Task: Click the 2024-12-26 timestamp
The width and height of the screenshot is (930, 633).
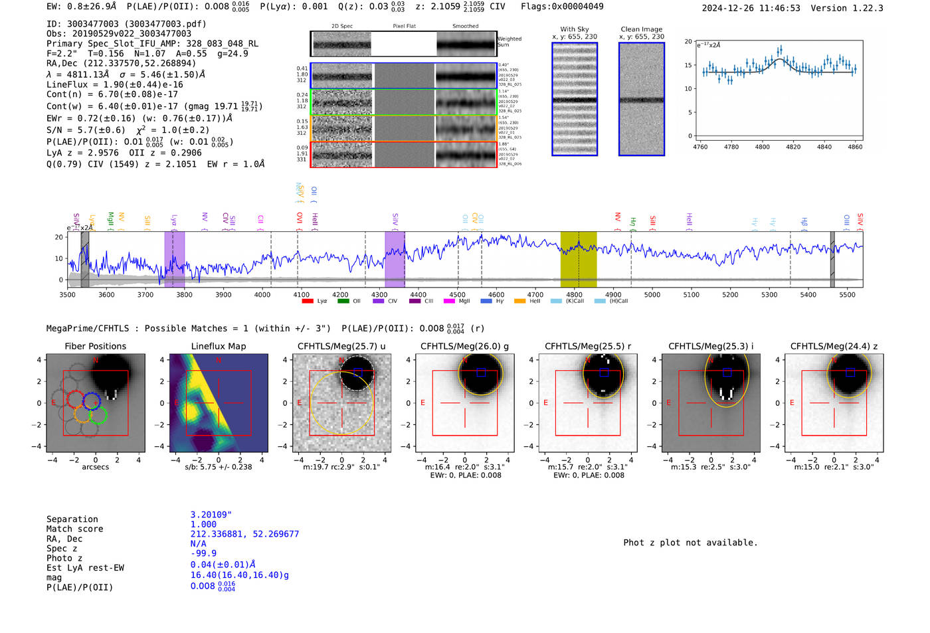Action: (751, 8)
